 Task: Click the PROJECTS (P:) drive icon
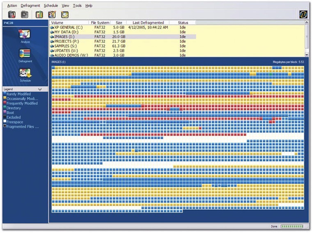tap(52, 41)
